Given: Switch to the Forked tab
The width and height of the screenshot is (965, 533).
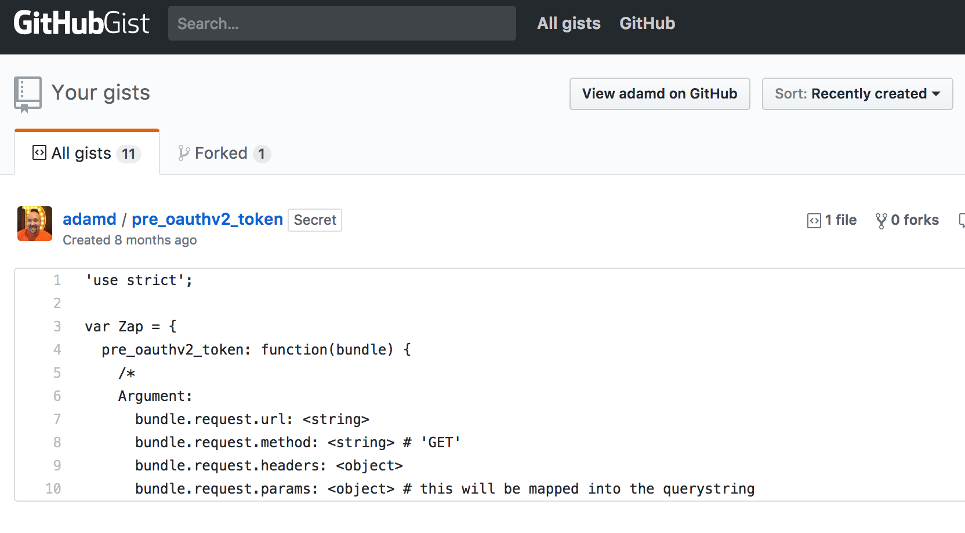Looking at the screenshot, I should coord(224,153).
